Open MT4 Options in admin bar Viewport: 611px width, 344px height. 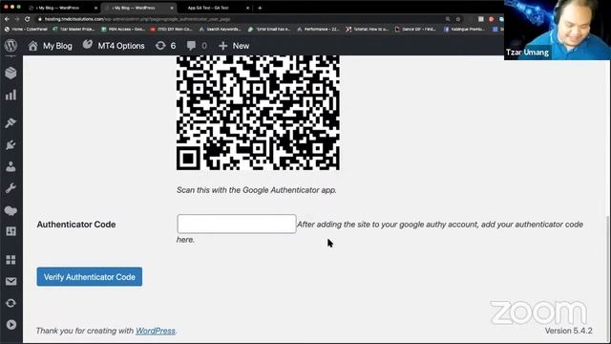tap(114, 46)
